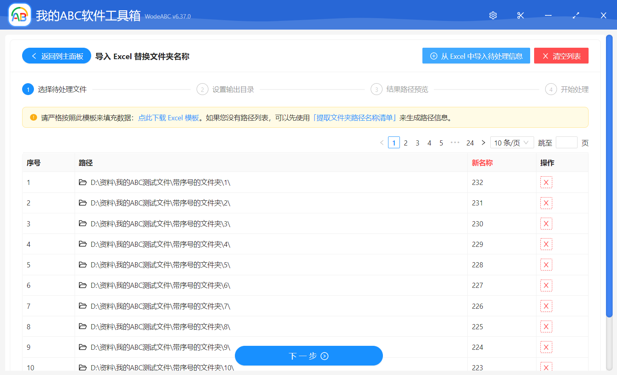Click the 跳至 page number input field

[566, 143]
